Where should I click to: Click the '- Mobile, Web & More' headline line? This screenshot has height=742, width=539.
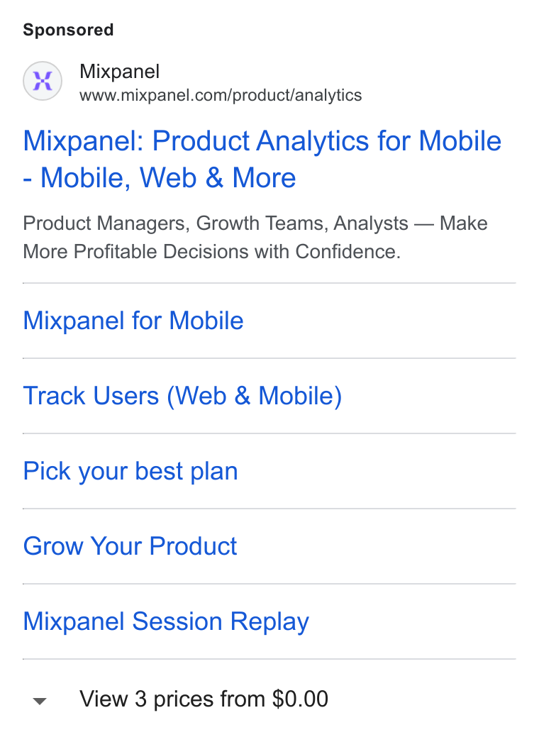160,178
